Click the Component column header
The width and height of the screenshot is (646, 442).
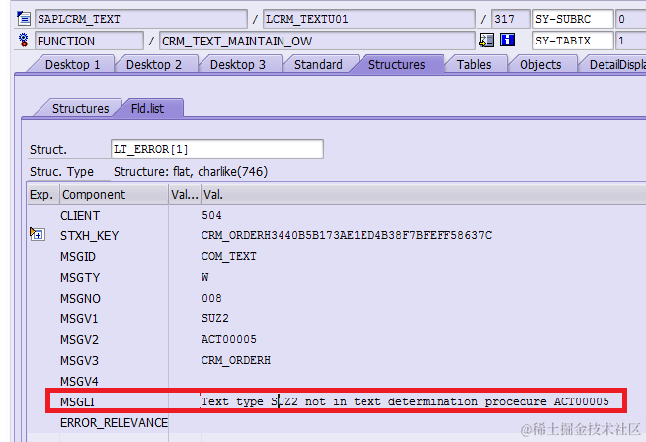click(x=115, y=194)
